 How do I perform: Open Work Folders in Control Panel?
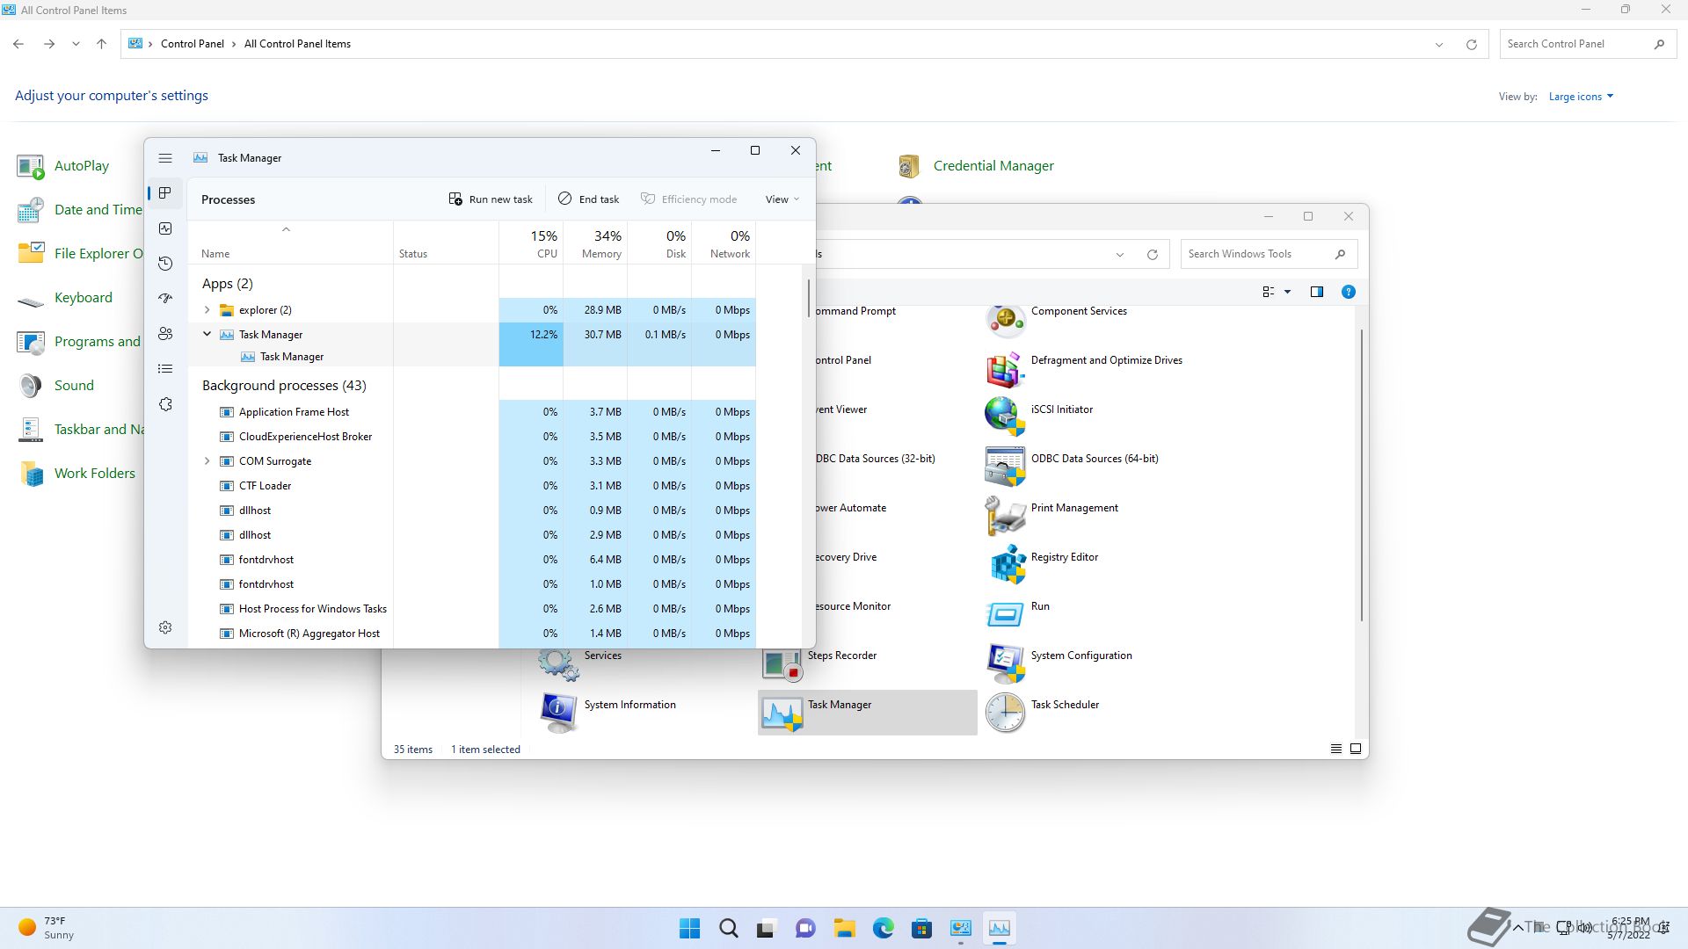coord(76,474)
